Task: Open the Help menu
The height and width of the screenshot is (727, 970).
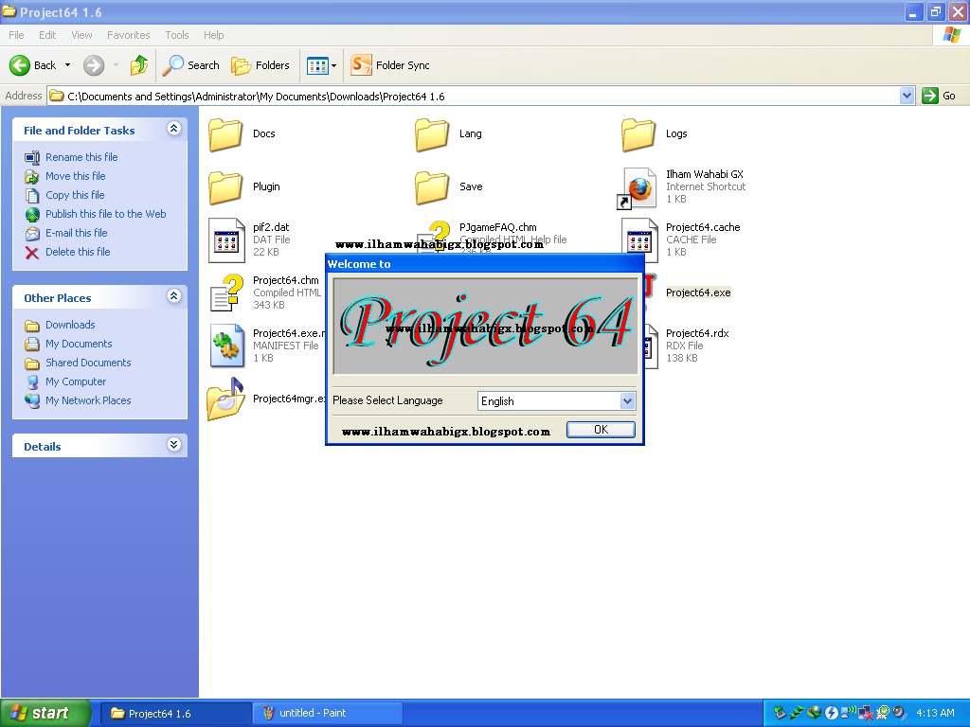Action: point(213,35)
